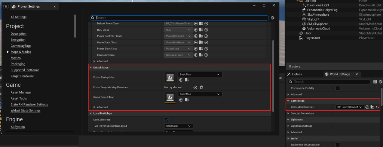This screenshot has width=383, height=147.
Task: Browse to Editor Startup Map asset
Action: 187,80
